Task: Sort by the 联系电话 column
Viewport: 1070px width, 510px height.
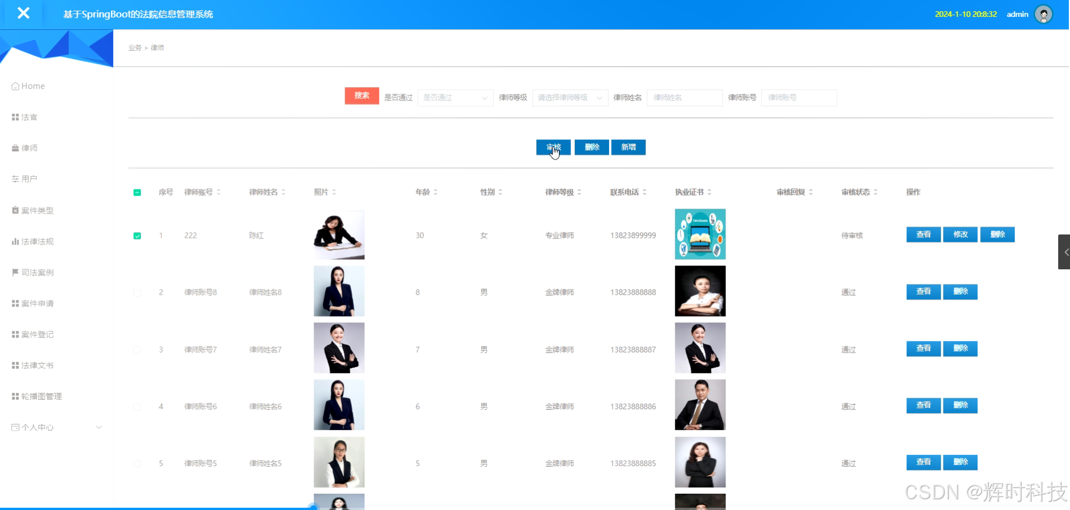Action: pyautogui.click(x=644, y=192)
